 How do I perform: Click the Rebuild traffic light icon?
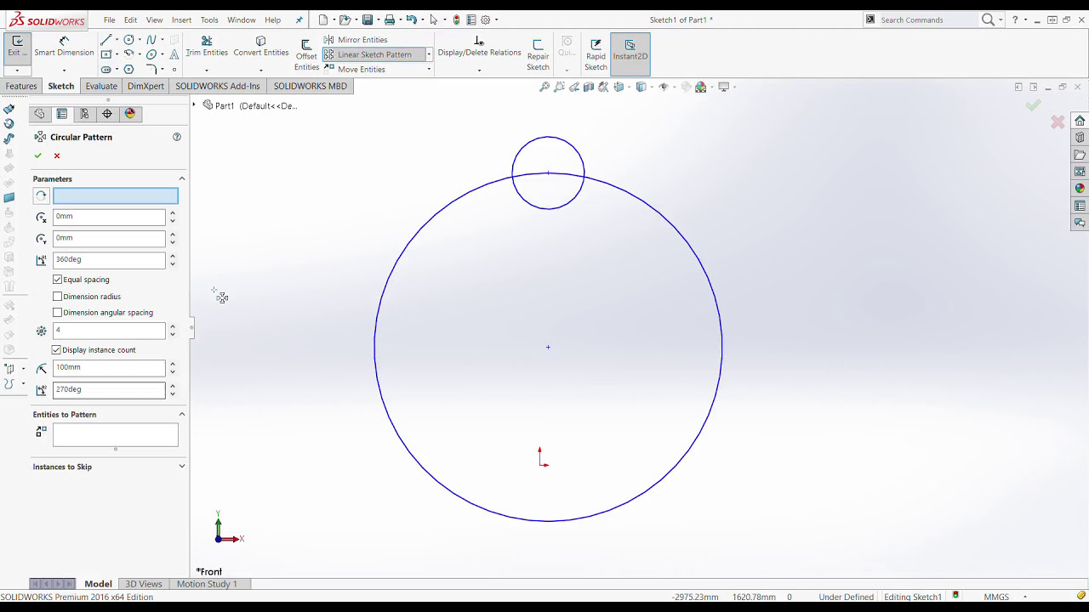tap(457, 20)
